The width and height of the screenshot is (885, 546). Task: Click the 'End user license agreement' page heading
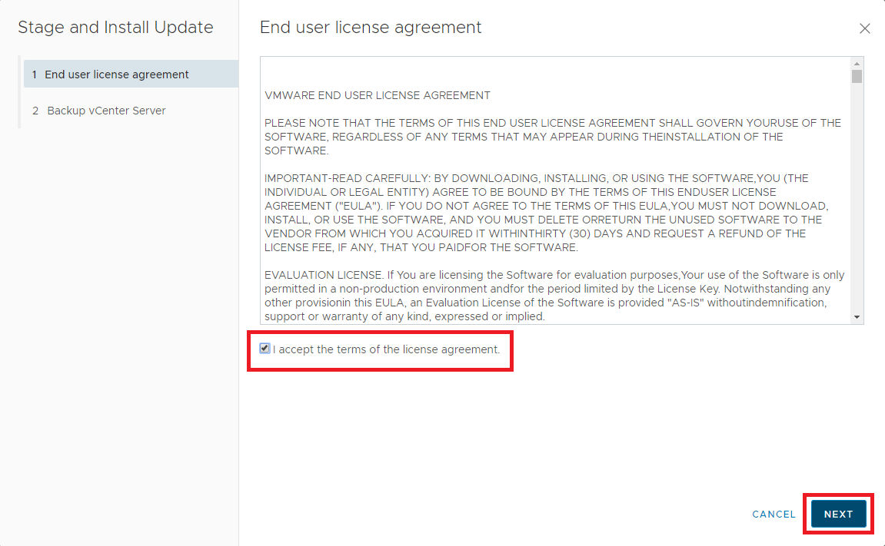(371, 28)
